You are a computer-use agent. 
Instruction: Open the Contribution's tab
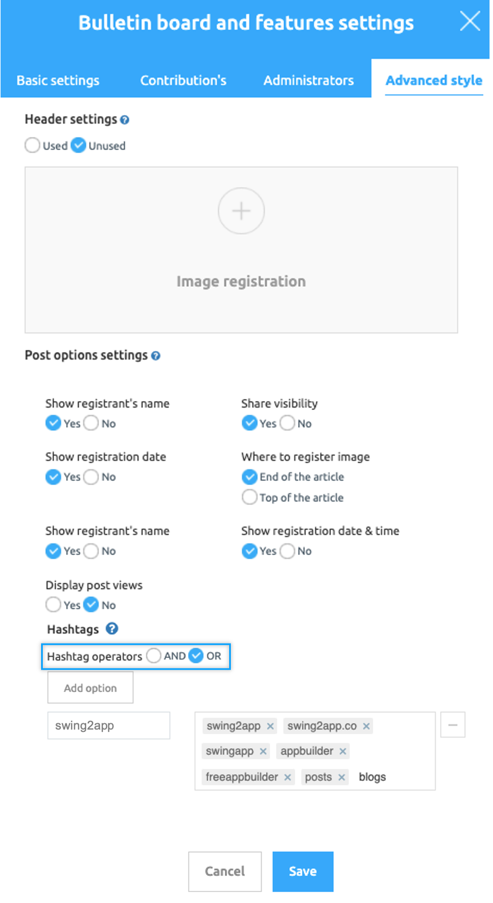click(x=183, y=80)
